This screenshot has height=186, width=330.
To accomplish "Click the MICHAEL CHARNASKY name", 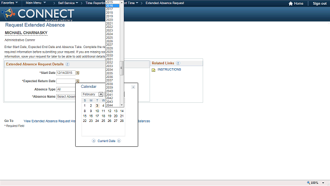I will (x=26, y=33).
